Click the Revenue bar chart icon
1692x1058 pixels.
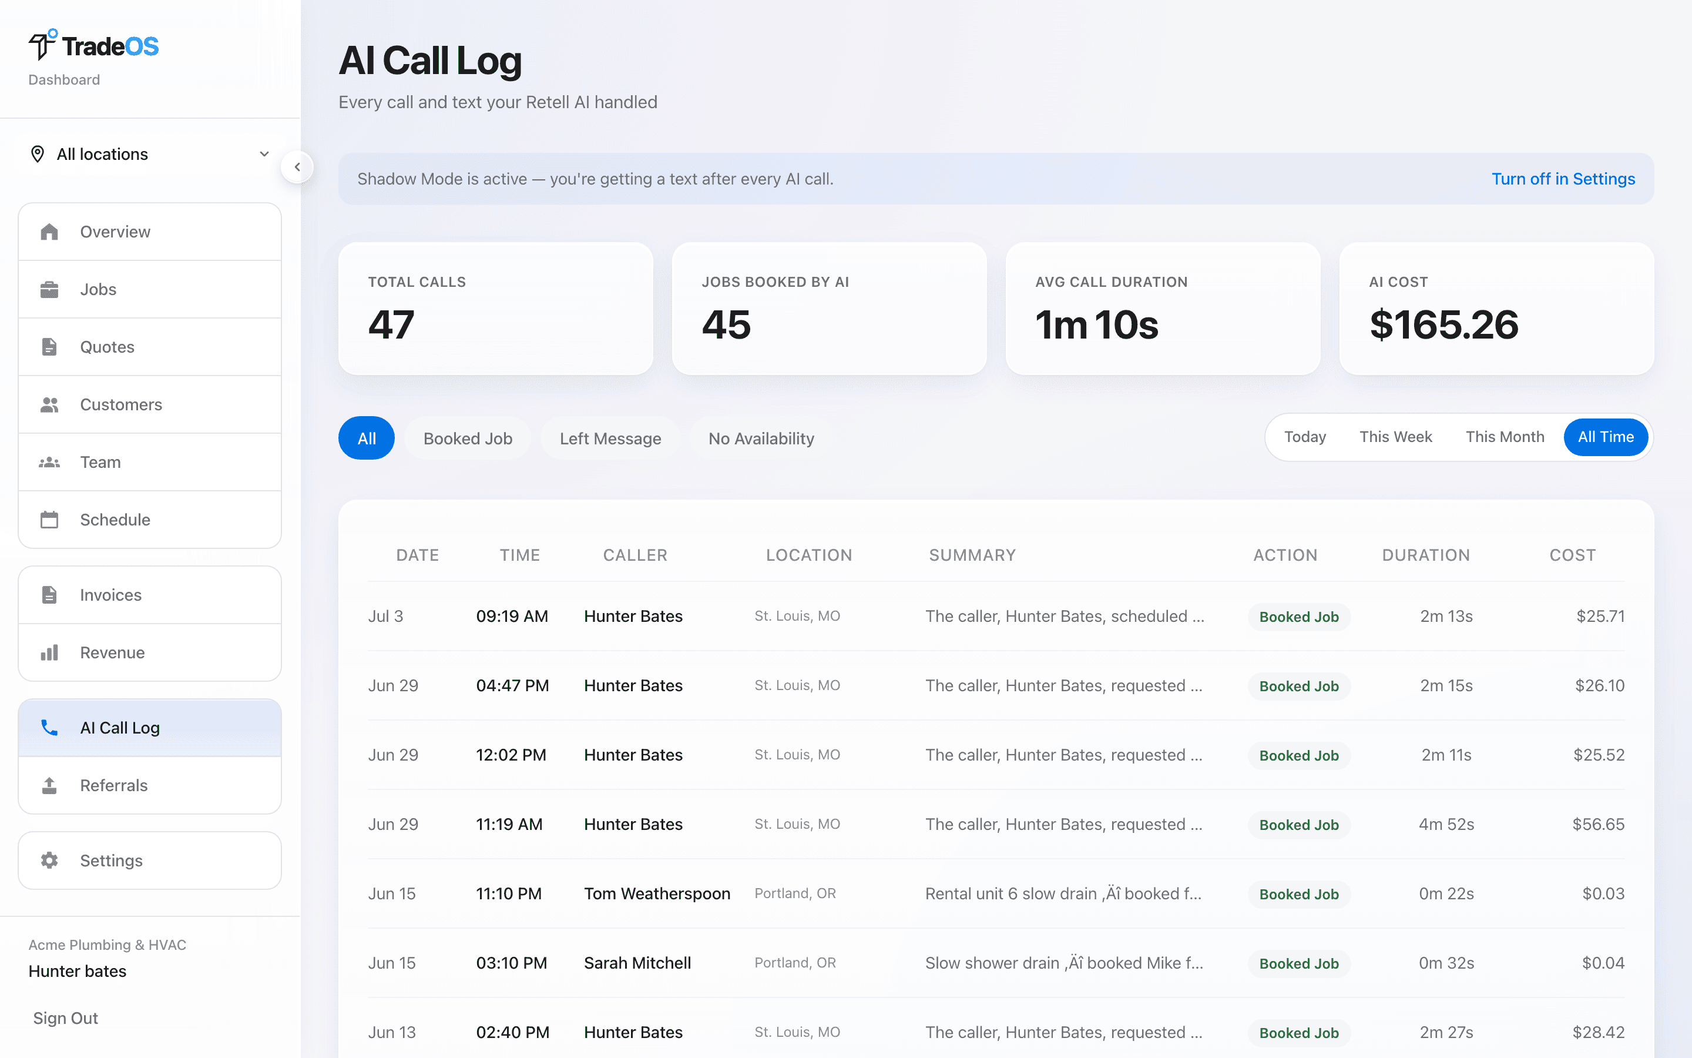pos(49,652)
